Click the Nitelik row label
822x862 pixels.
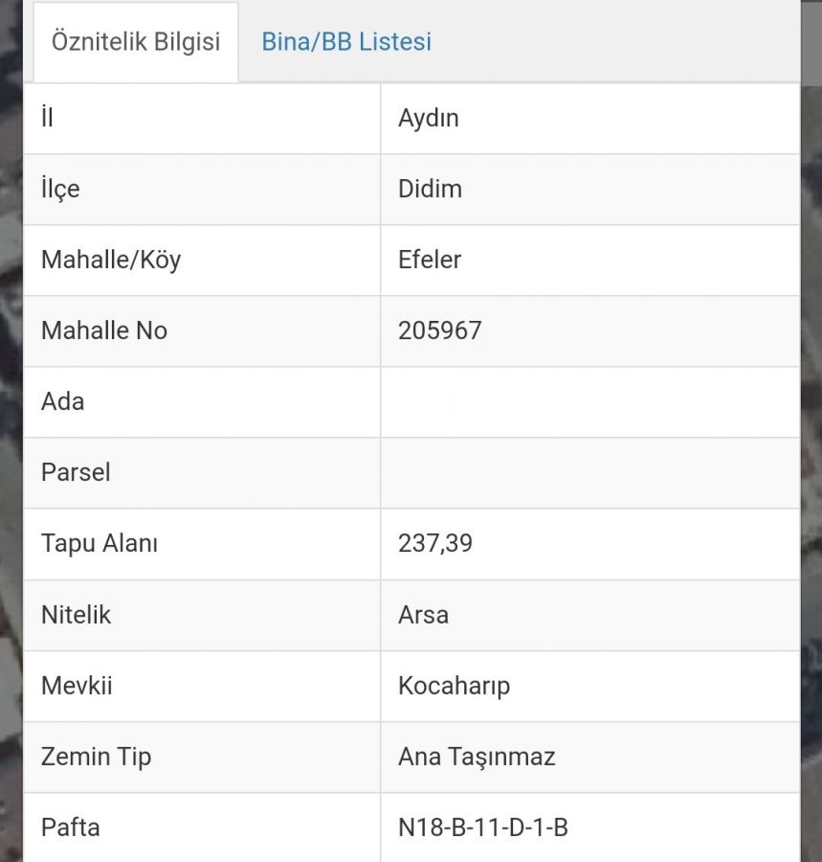coord(76,615)
